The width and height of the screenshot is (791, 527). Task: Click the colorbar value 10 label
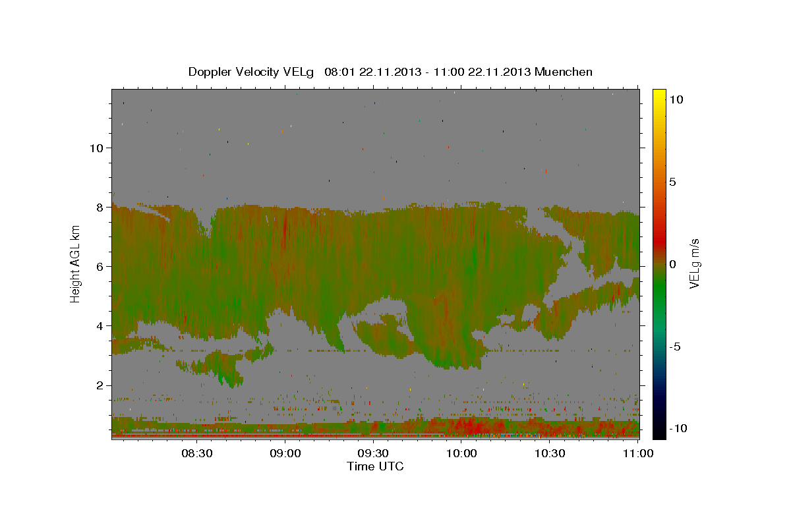(676, 99)
